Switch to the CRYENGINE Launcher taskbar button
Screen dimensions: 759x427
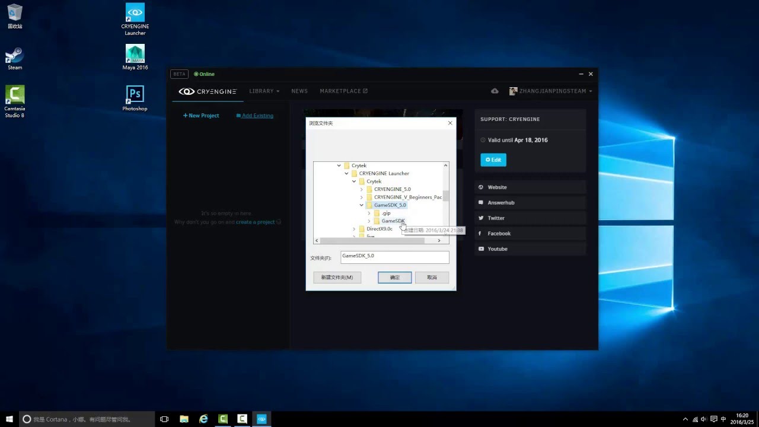[x=261, y=419]
